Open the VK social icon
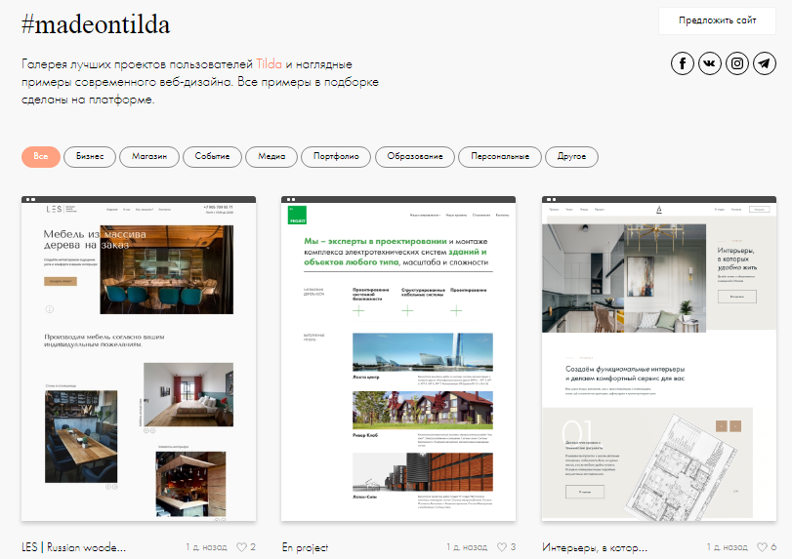The image size is (792, 559). [x=710, y=64]
